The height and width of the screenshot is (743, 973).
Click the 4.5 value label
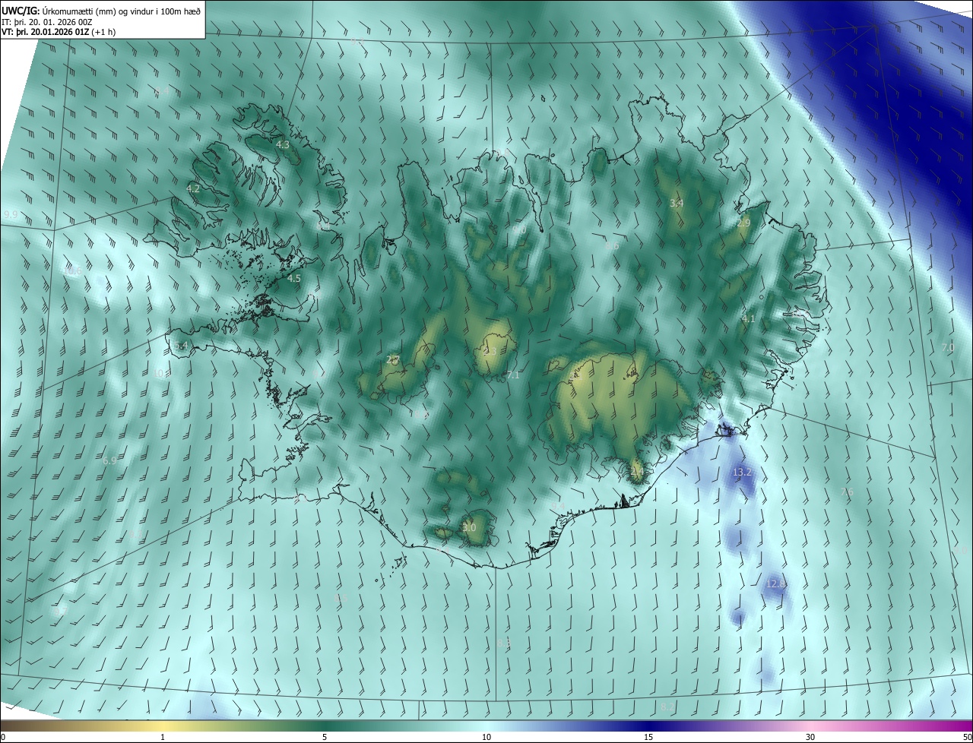tap(294, 279)
